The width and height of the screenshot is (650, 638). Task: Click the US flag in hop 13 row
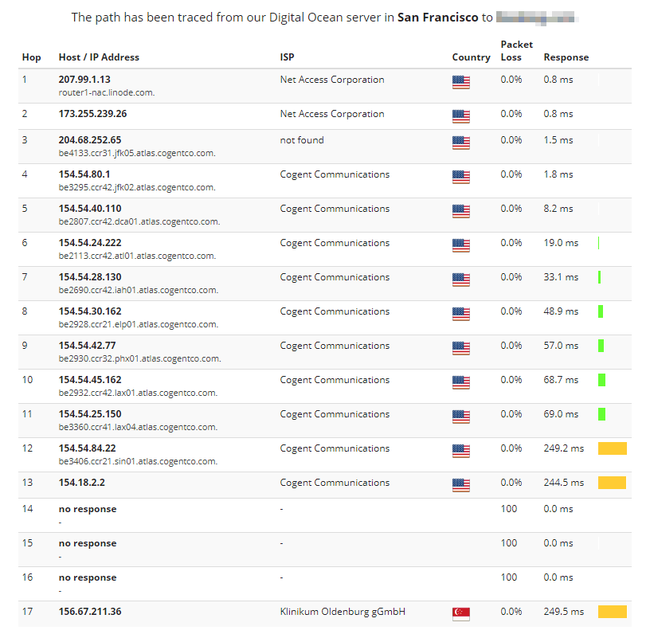coord(460,485)
